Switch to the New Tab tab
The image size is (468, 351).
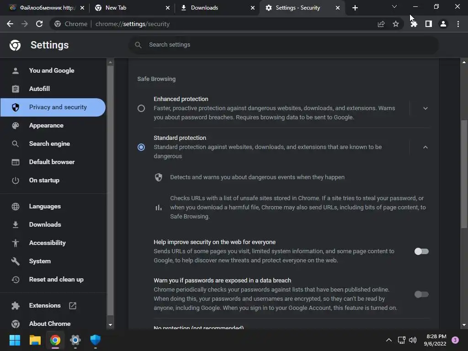133,8
